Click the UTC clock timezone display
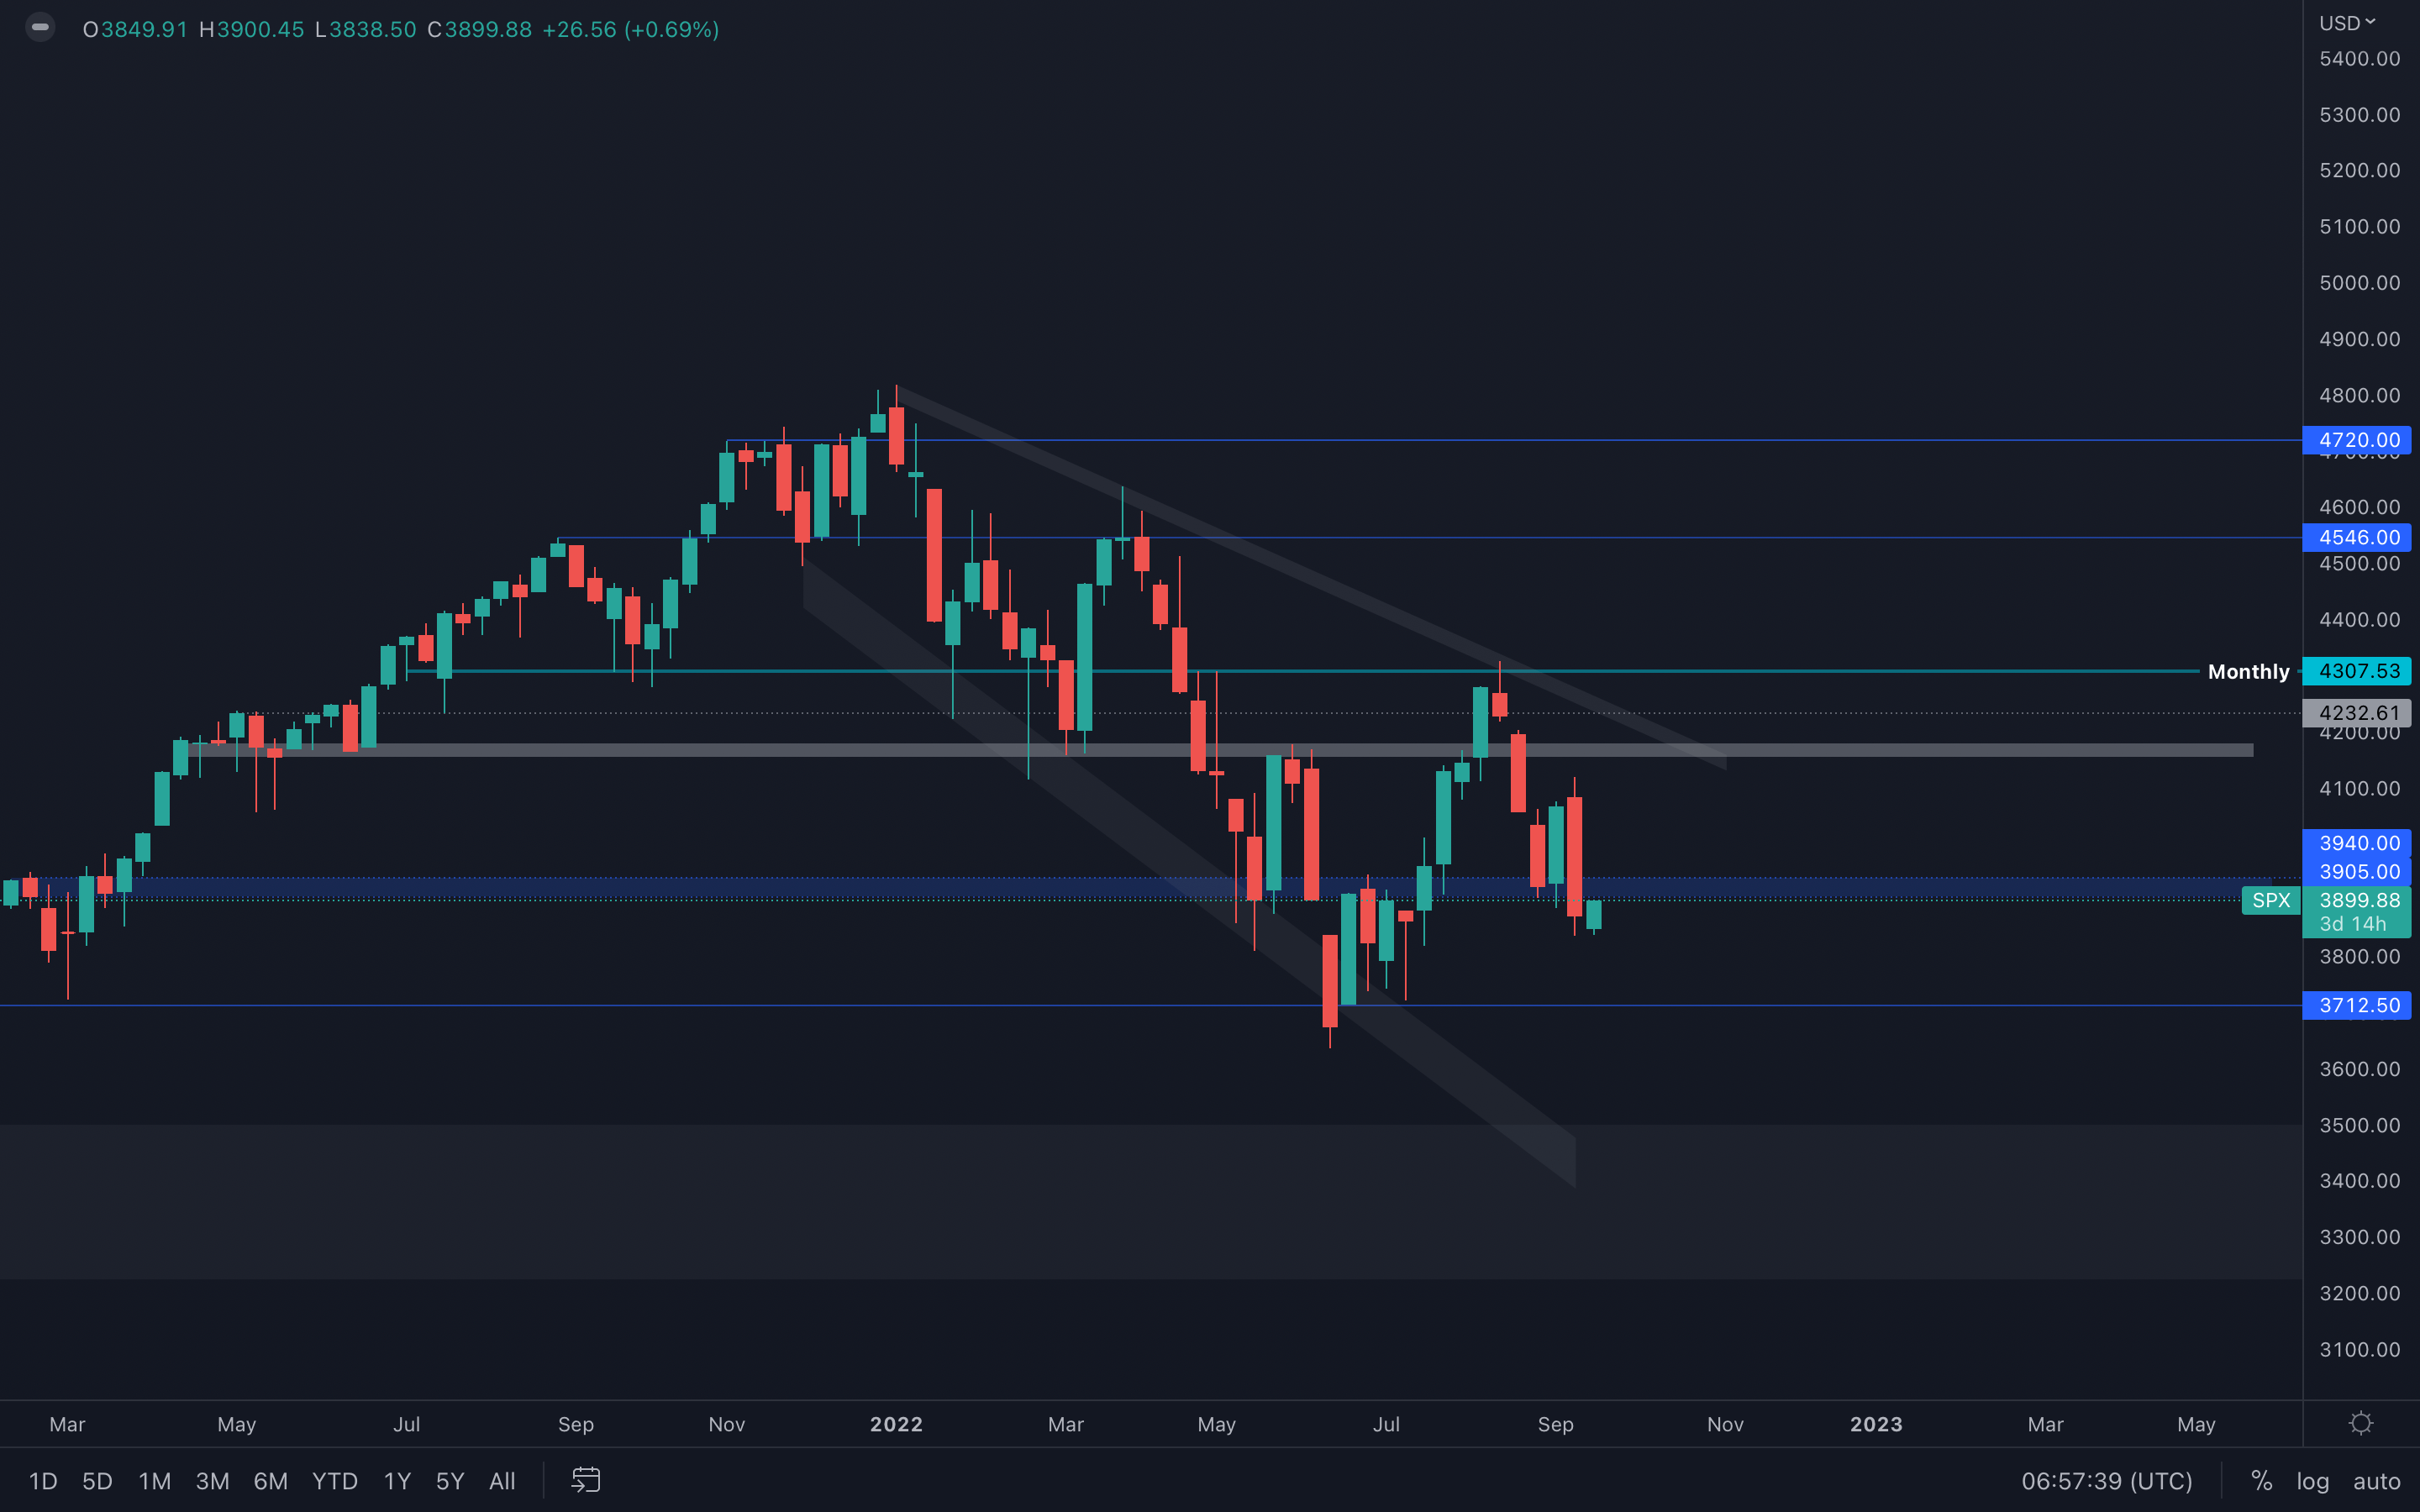Screen dimensions: 2420x1512 2106,1481
